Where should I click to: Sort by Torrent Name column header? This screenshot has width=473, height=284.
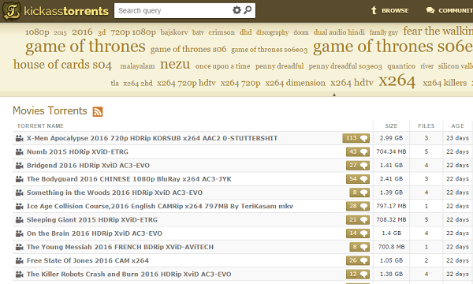pyautogui.click(x=40, y=126)
